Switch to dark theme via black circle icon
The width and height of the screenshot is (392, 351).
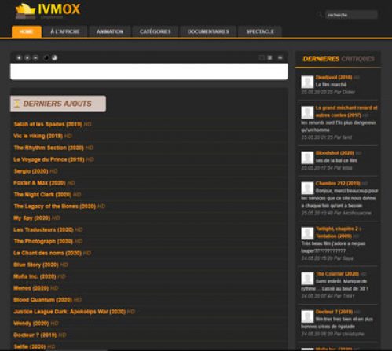pyautogui.click(x=46, y=57)
